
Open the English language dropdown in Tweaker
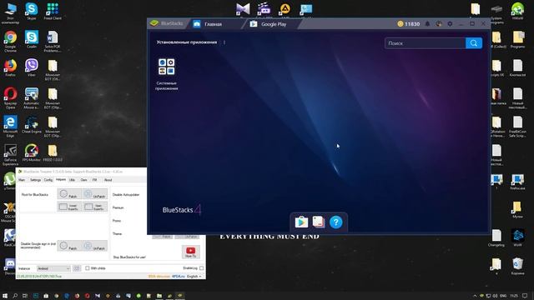pyautogui.click(x=194, y=277)
